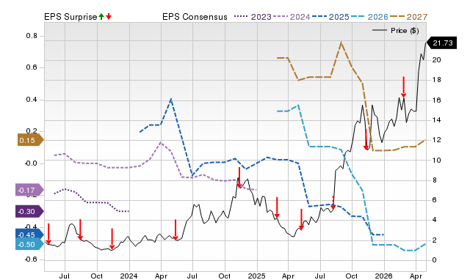Select the 2026 consensus legend entry

369,17
